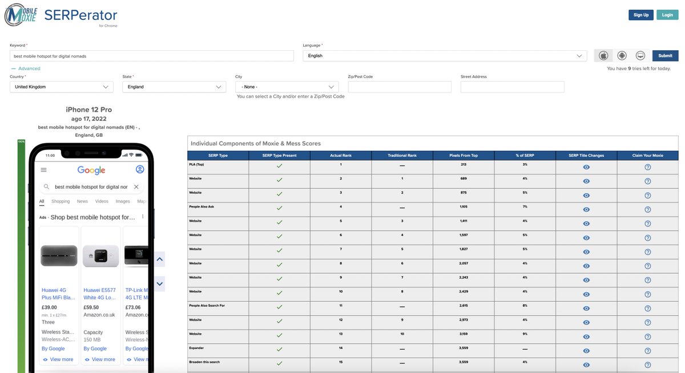Select the Android device icon
685x373 pixels.
pyautogui.click(x=622, y=55)
